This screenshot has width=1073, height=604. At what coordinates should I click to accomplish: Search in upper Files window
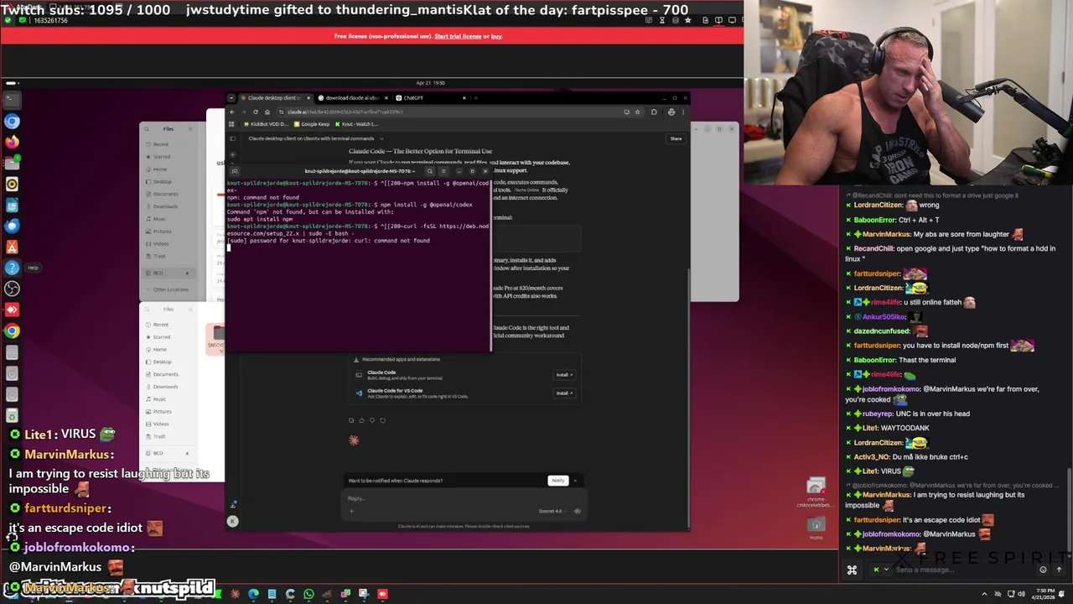click(x=147, y=128)
